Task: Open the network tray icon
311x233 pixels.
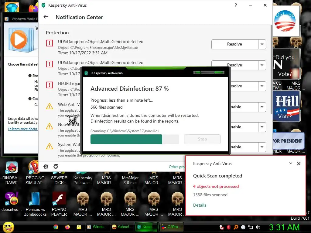Action: [x=251, y=227]
